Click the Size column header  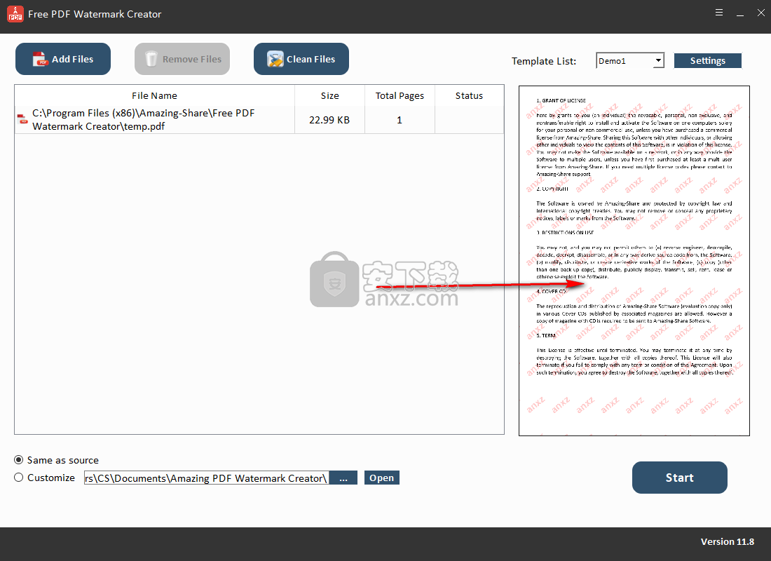pos(329,95)
